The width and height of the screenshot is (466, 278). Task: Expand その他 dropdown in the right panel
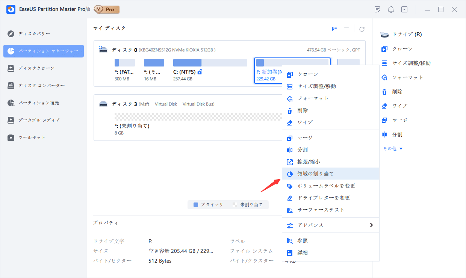(x=392, y=148)
